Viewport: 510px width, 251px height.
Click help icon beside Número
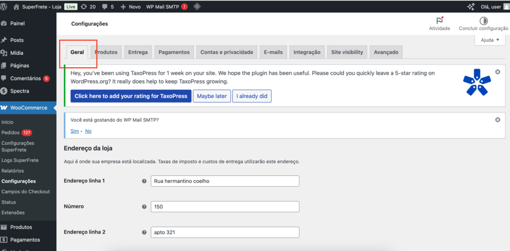pos(144,207)
